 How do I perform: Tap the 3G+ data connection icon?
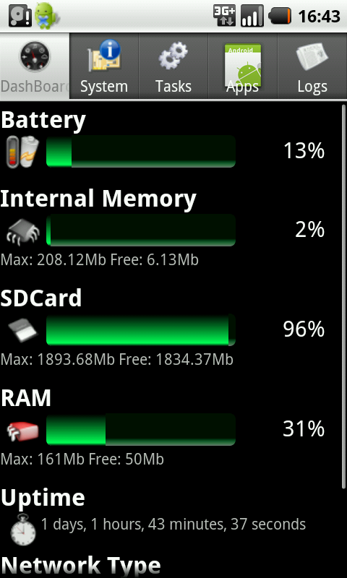224,16
